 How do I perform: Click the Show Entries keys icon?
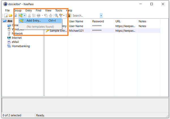click(x=61, y=16)
